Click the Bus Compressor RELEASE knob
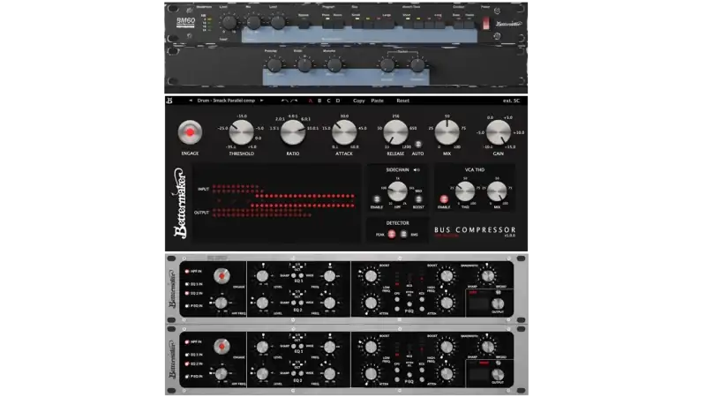Image resolution: width=706 pixels, height=397 pixels. (395, 132)
